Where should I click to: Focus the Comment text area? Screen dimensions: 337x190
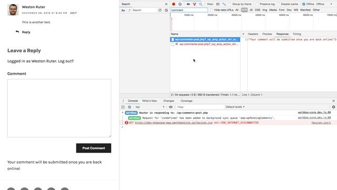point(60,108)
